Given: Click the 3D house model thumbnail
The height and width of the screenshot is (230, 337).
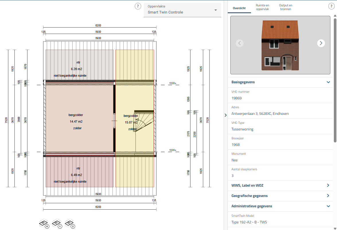Looking at the screenshot, I should (x=280, y=46).
